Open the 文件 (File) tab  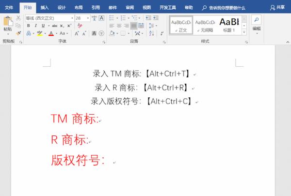pos(9,8)
